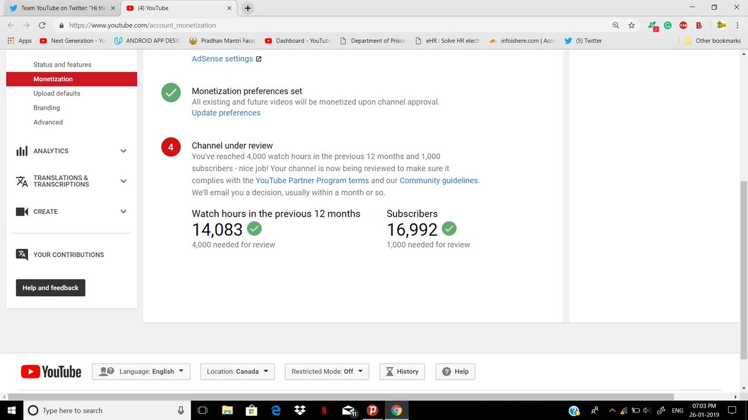Open the Location: Canada dropdown
This screenshot has width=748, height=420.
pyautogui.click(x=237, y=371)
